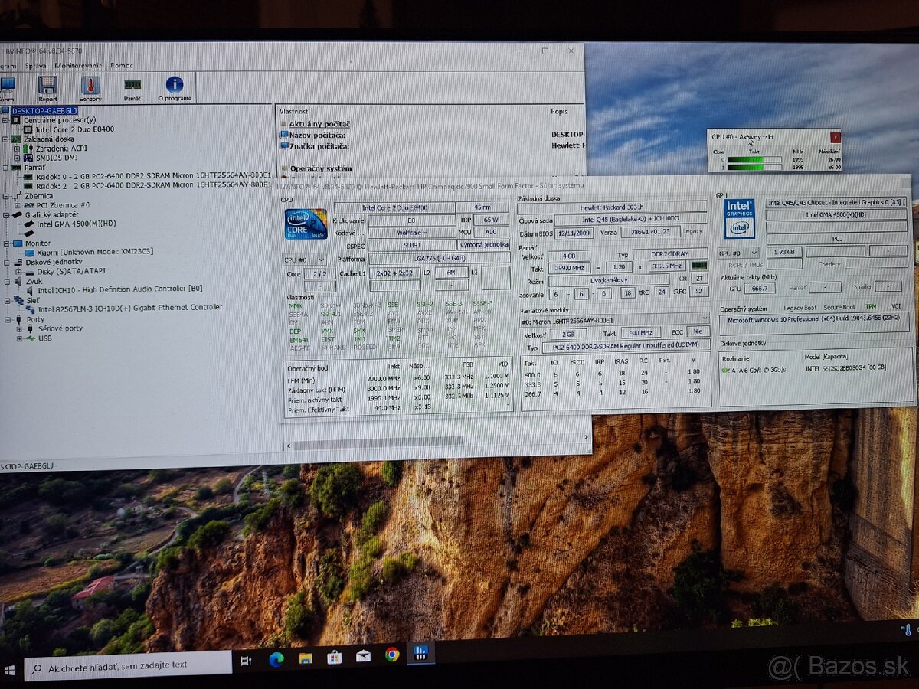Image resolution: width=919 pixels, height=689 pixels.
Task: Expand the Zariadenia ACPI tree node
Action: 16,149
